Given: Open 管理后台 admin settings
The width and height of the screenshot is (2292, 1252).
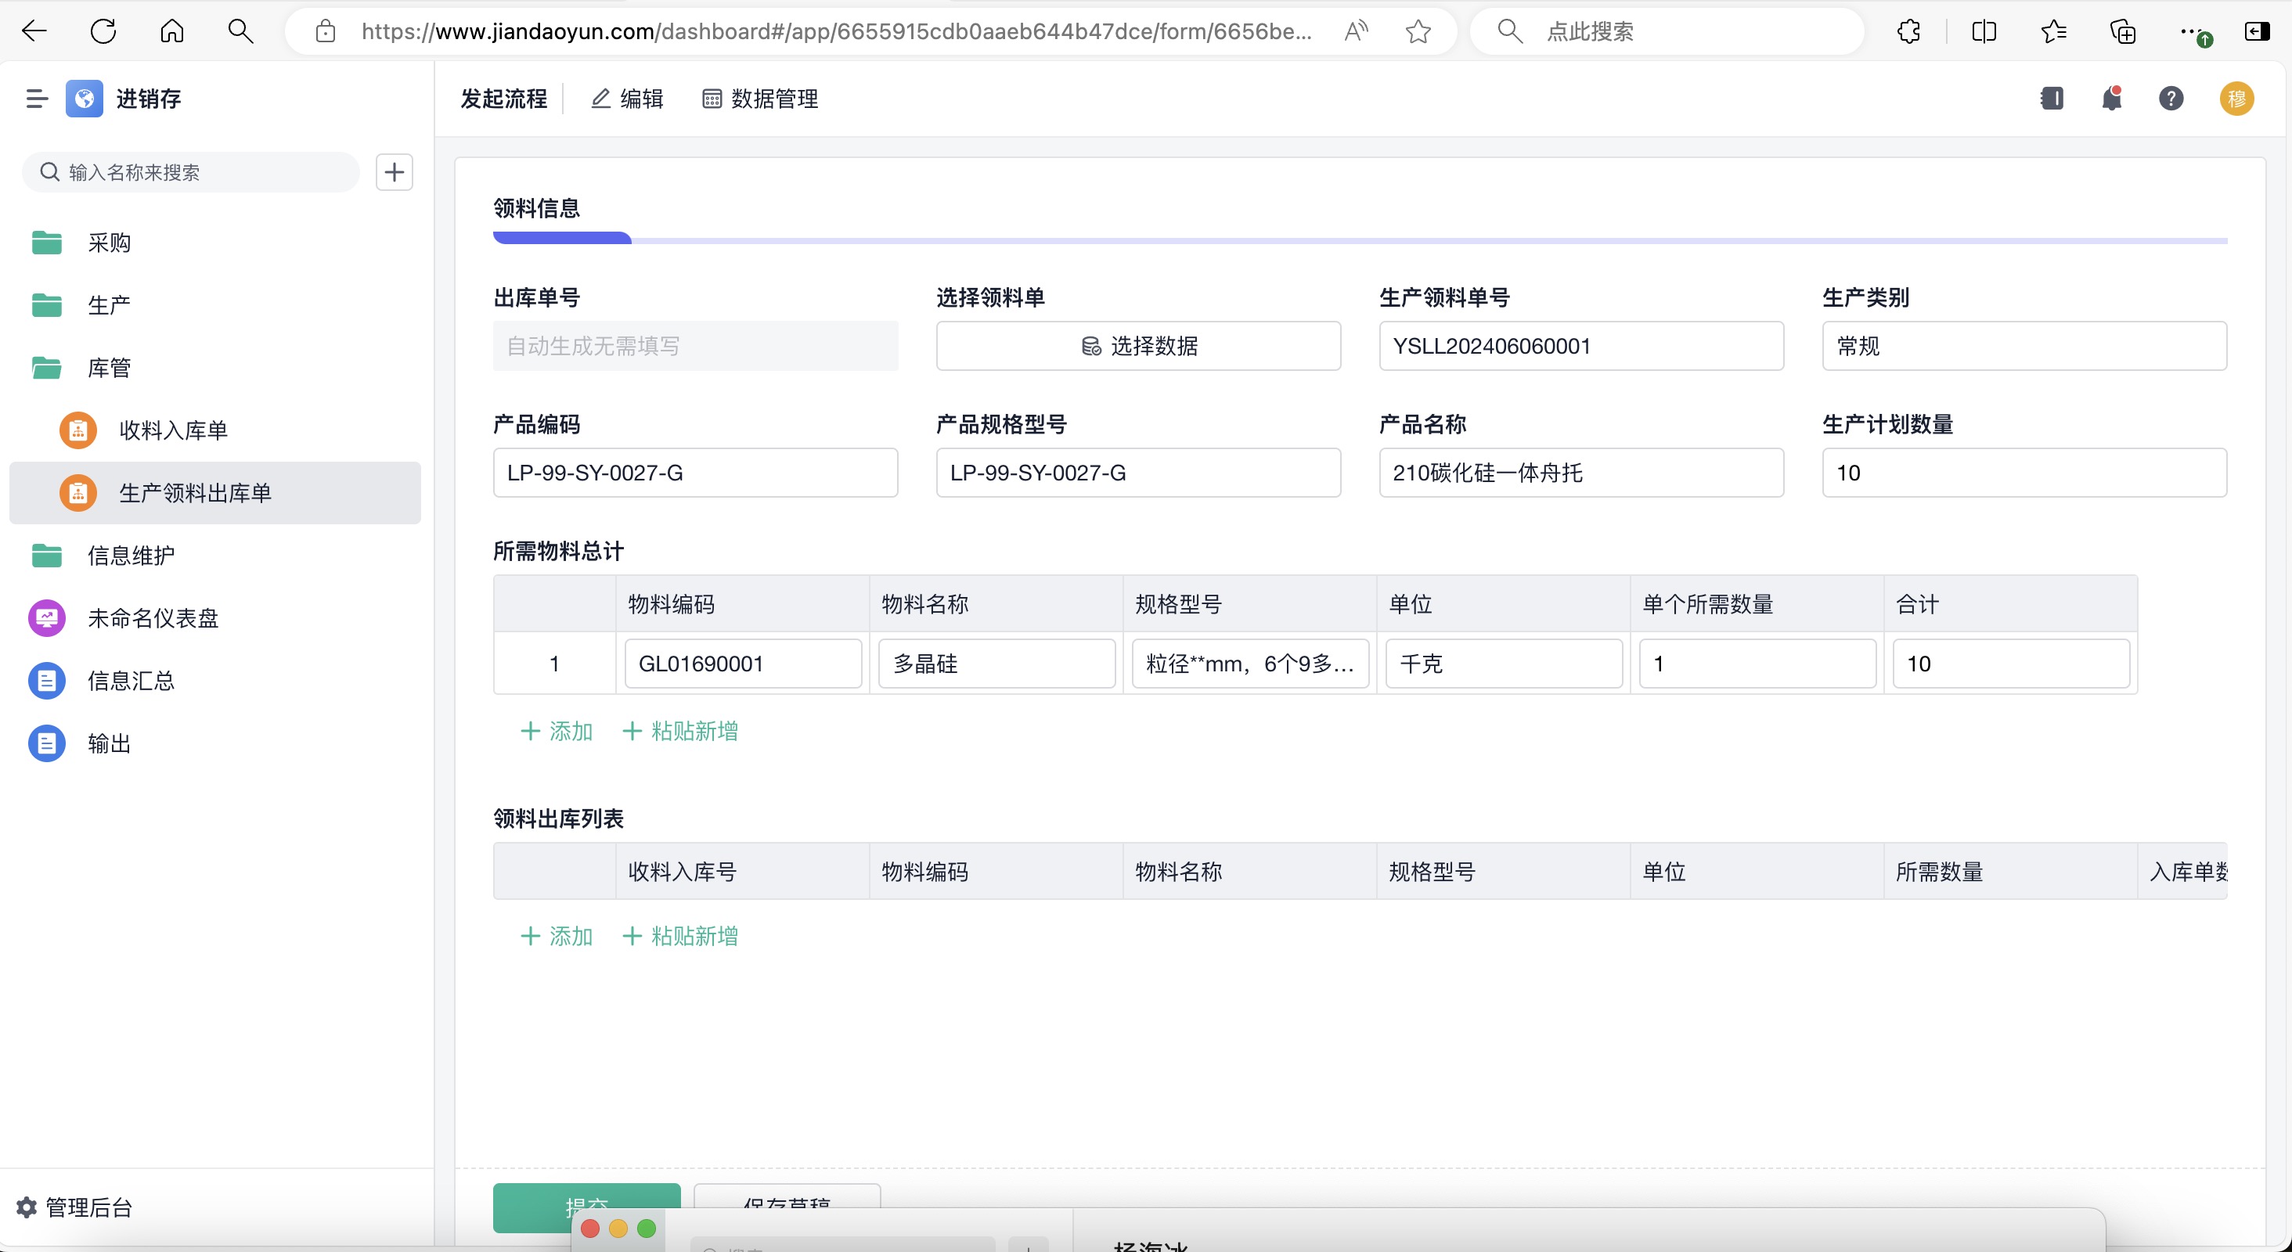Looking at the screenshot, I should [x=76, y=1207].
